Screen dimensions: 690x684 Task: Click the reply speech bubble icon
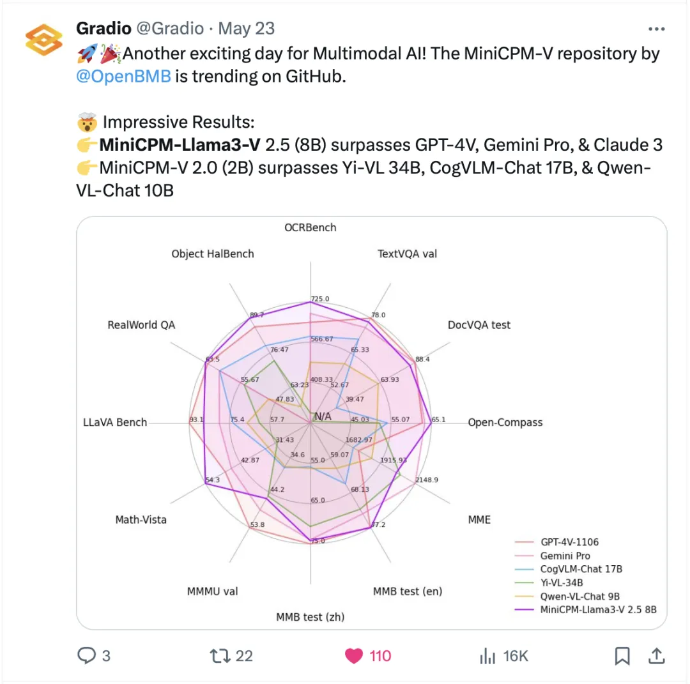point(86,655)
